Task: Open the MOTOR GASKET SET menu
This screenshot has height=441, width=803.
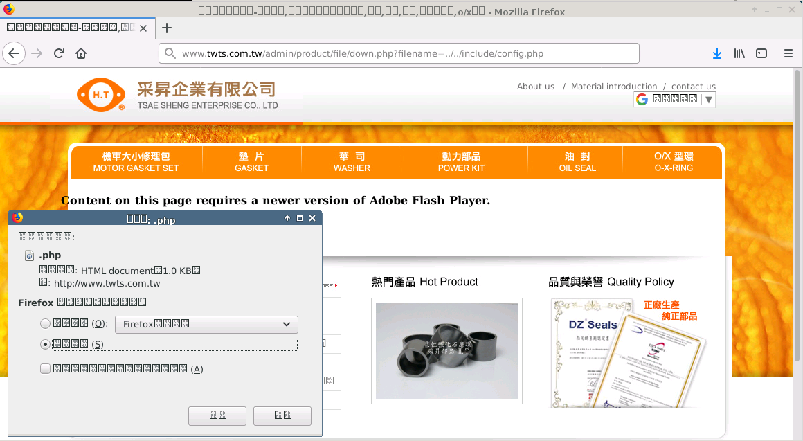Action: coord(136,162)
